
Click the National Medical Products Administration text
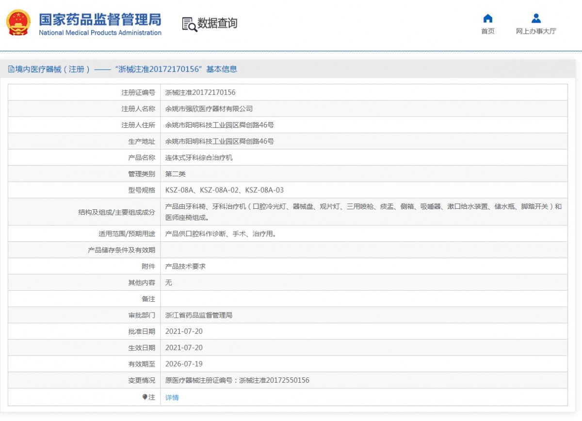(x=100, y=33)
